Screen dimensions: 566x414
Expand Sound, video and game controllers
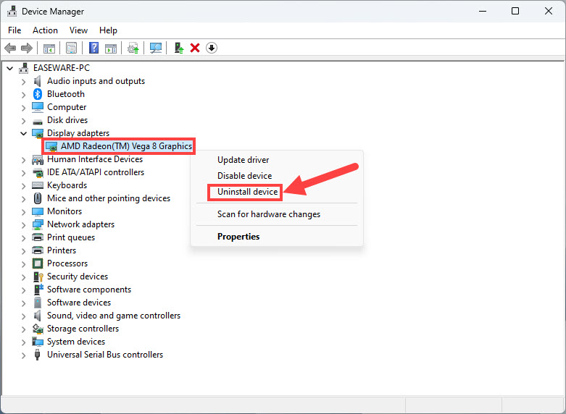point(23,316)
